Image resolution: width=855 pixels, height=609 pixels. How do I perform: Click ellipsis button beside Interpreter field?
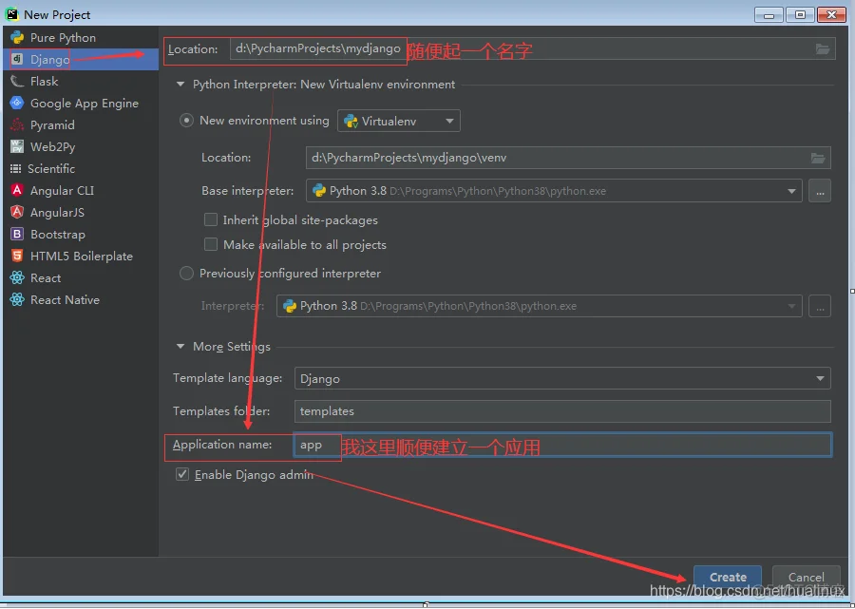[x=820, y=306]
